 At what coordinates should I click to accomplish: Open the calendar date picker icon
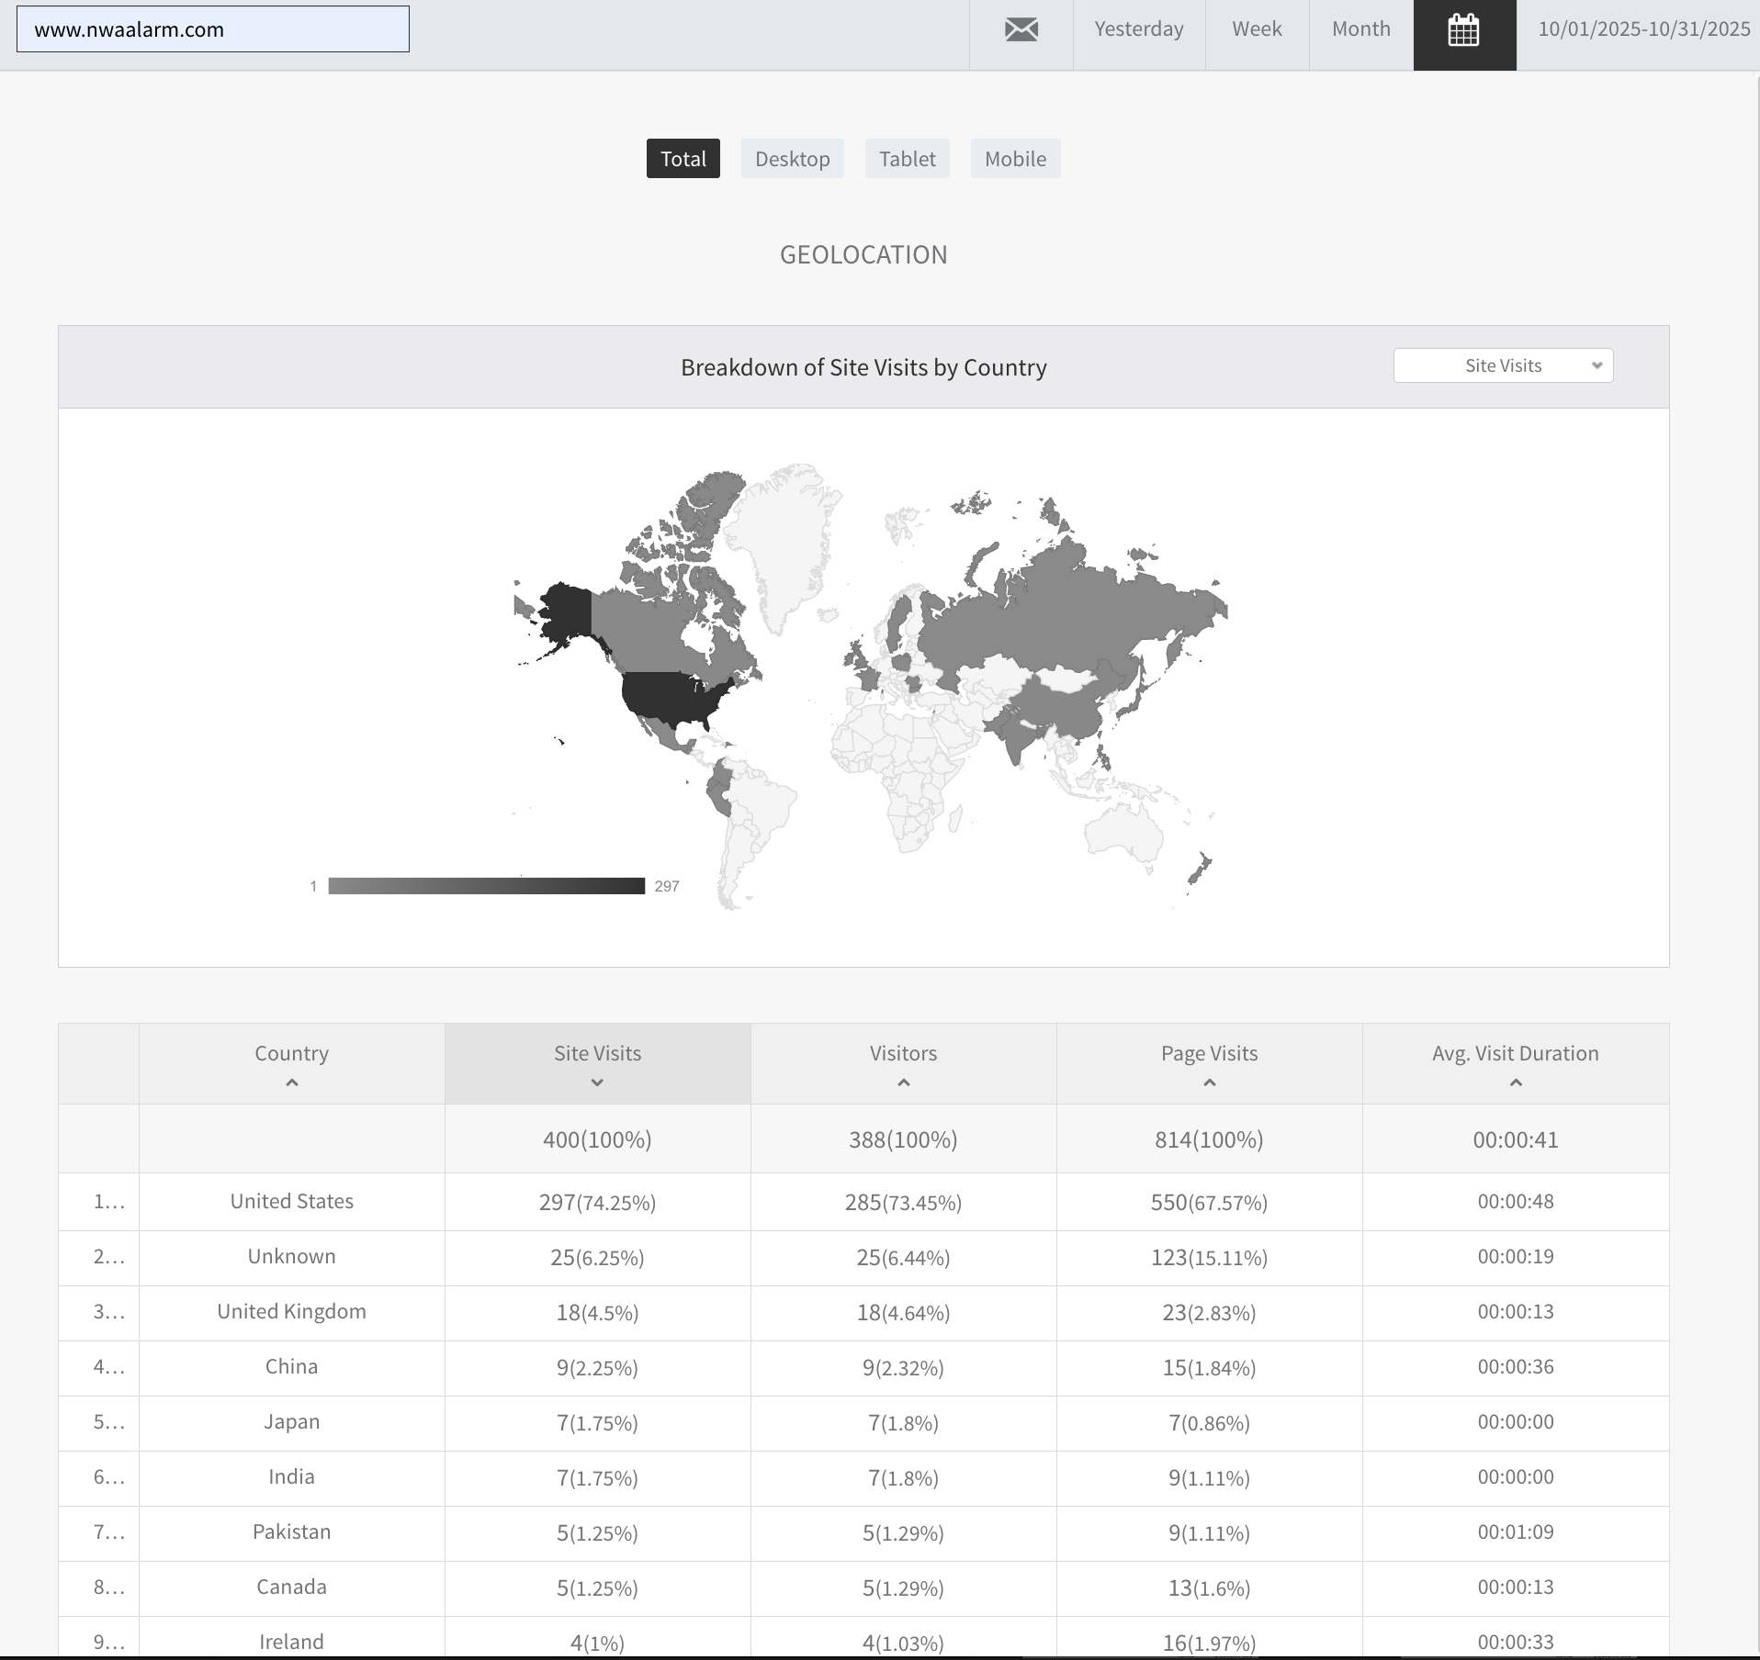point(1464,30)
